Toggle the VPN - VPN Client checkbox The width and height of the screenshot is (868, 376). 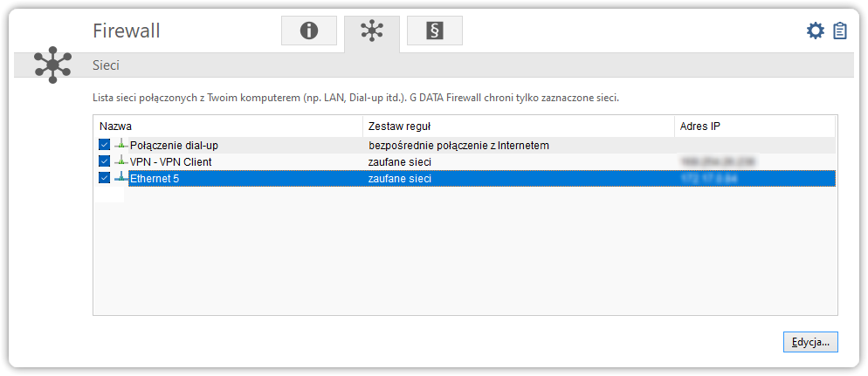105,161
